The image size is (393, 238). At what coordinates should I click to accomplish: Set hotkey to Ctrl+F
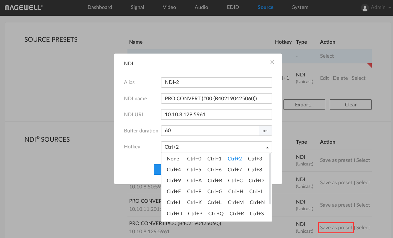click(x=194, y=192)
